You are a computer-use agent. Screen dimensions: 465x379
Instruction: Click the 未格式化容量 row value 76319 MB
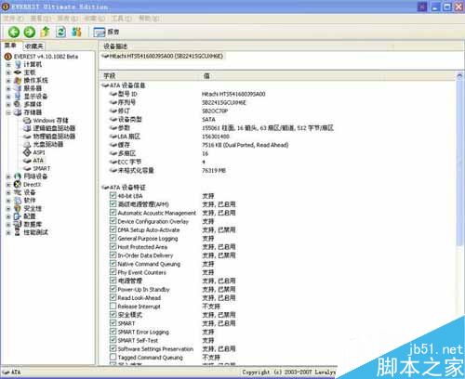click(x=214, y=170)
